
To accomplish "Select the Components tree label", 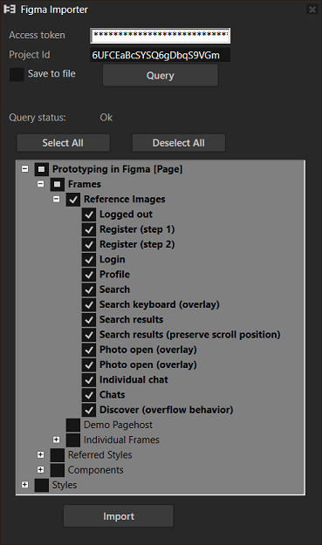I will click(96, 470).
